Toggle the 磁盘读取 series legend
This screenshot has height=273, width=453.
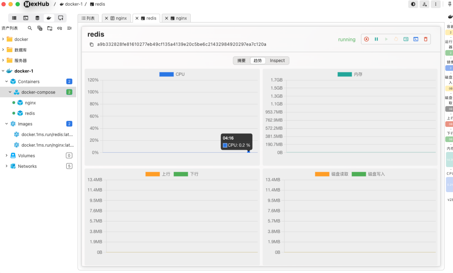coord(332,174)
